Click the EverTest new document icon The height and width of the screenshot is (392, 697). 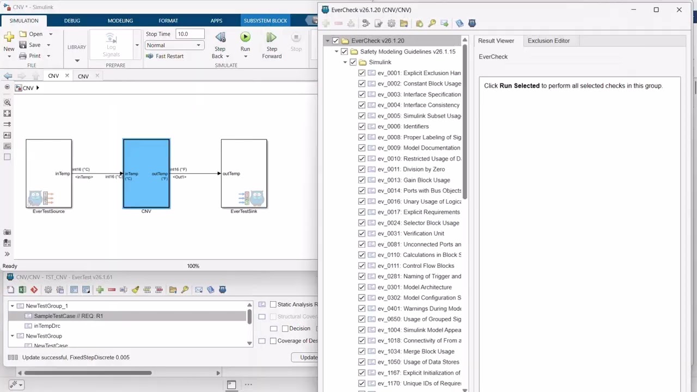tap(10, 290)
